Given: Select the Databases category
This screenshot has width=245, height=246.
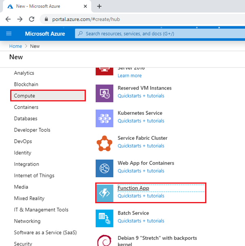Looking at the screenshot, I should [x=26, y=119].
